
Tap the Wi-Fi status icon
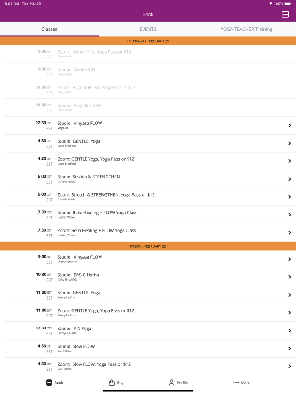271,4
